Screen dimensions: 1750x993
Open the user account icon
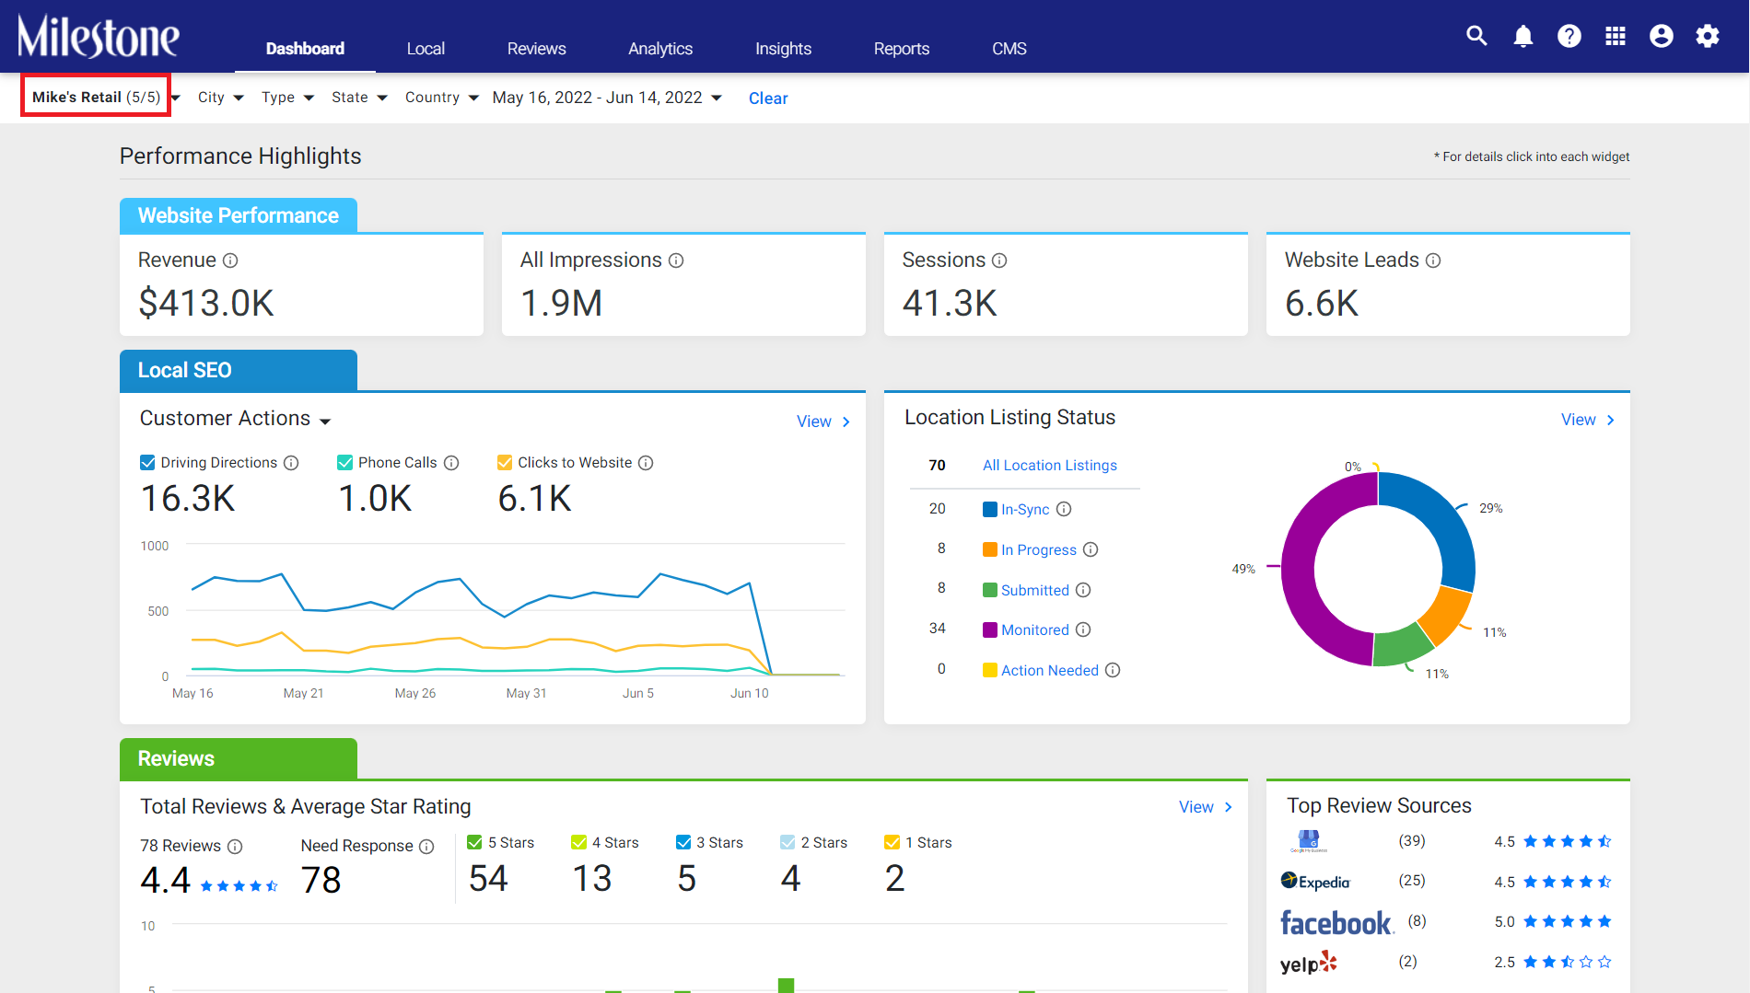(1662, 36)
